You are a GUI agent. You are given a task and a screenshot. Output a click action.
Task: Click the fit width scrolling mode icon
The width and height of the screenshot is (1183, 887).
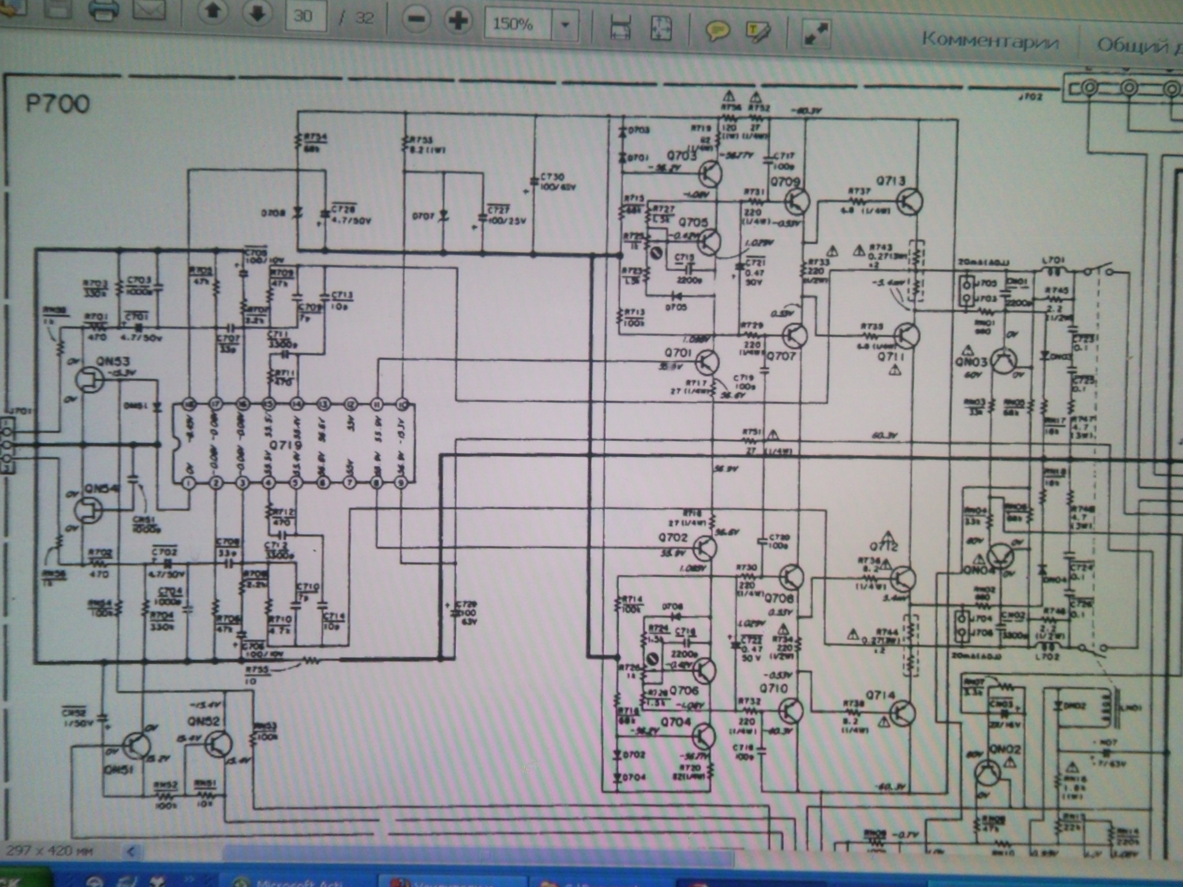620,27
